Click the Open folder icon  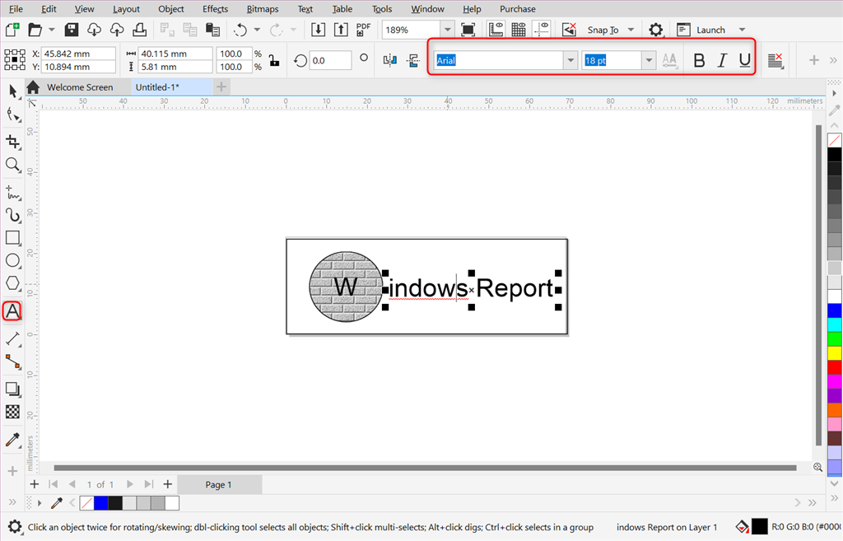point(35,30)
